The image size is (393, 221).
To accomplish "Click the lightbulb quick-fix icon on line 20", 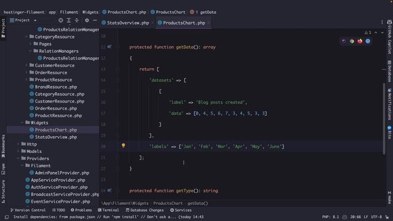I will [123, 145].
